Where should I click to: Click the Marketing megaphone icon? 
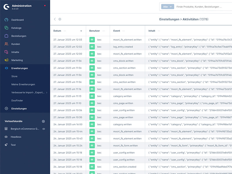click(x=6, y=60)
